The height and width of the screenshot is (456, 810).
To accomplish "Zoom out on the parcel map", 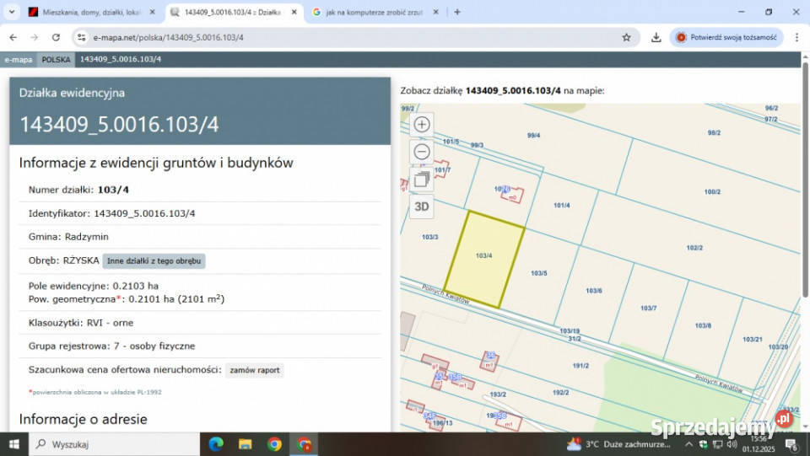I will pyautogui.click(x=422, y=152).
